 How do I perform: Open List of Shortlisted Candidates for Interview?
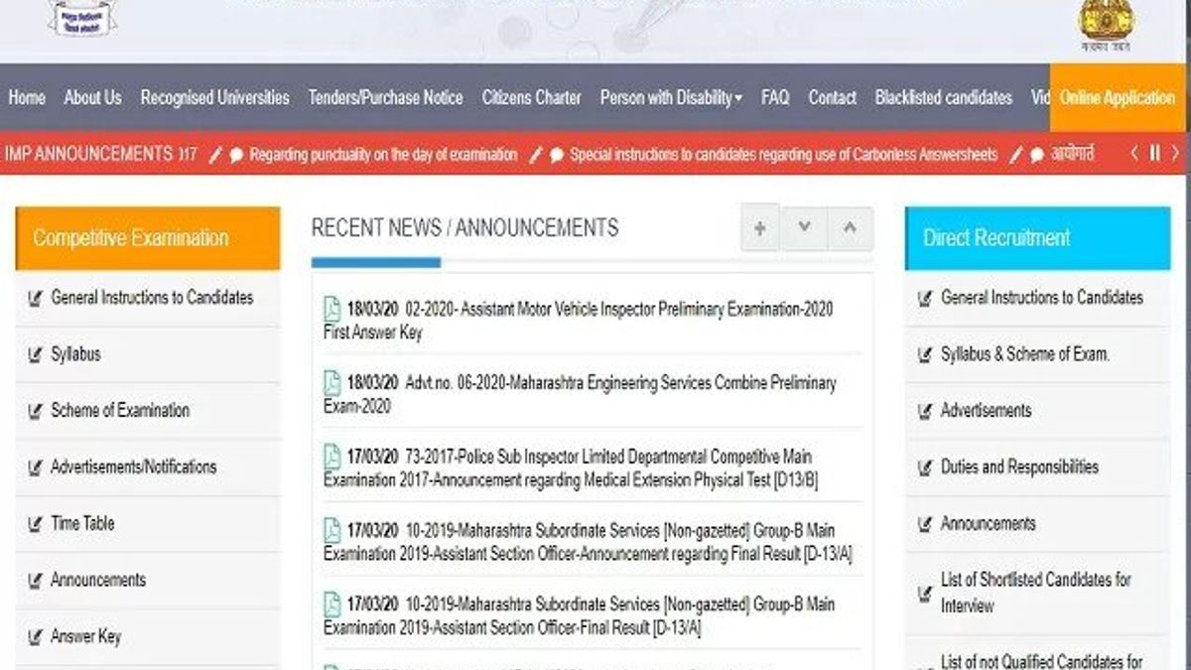point(1036,593)
